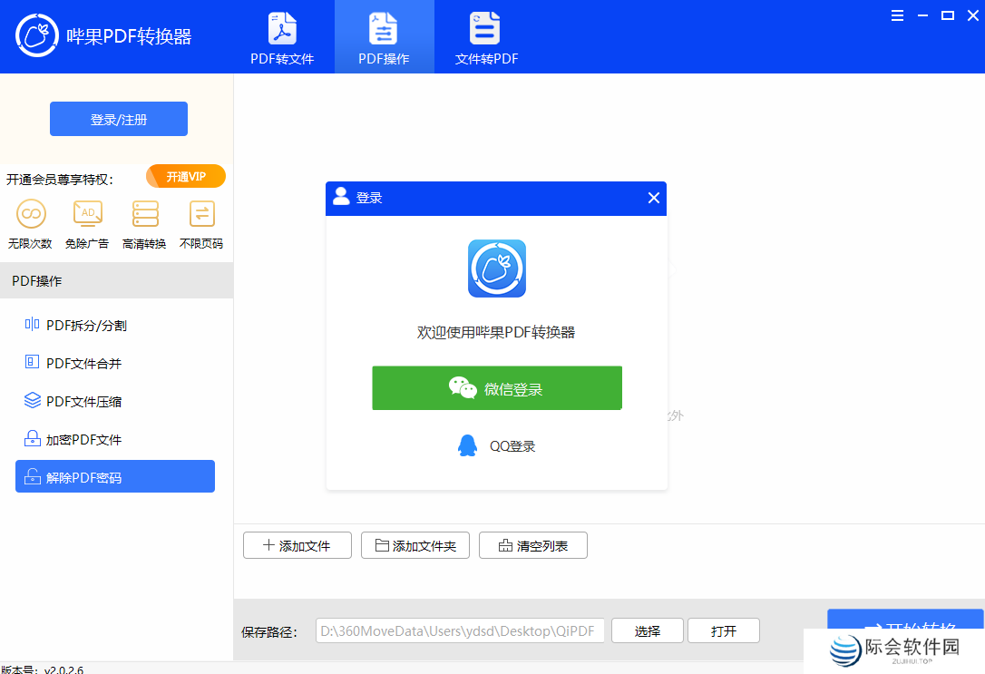
Task: Choose PDF文件压缩 in sidebar
Action: click(83, 401)
